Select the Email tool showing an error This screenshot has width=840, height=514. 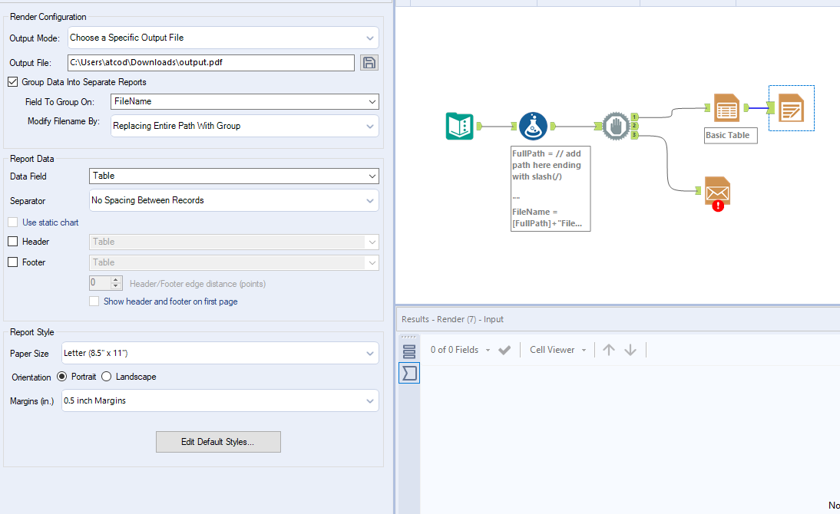[x=716, y=191]
